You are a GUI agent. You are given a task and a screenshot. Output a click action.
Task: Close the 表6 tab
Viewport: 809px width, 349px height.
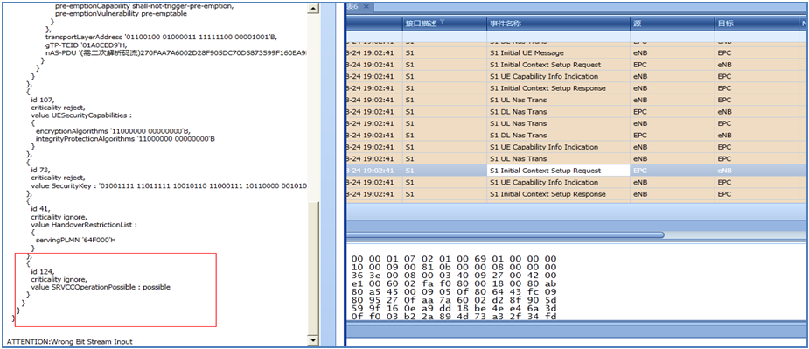click(366, 6)
